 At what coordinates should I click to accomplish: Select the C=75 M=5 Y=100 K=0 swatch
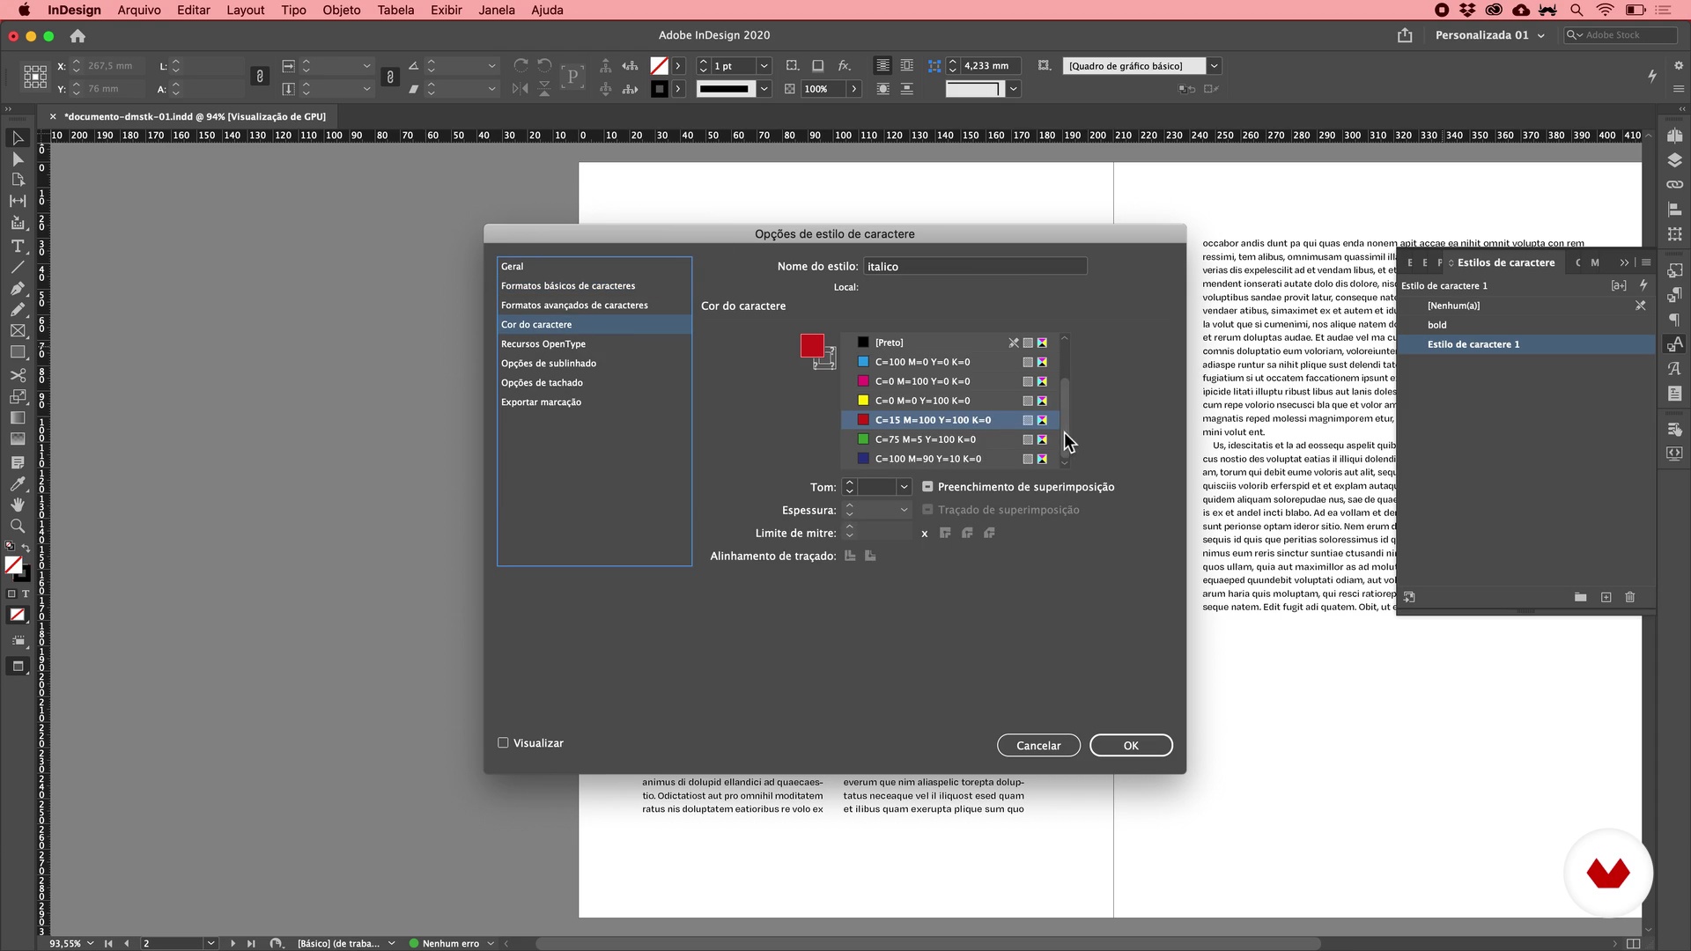point(925,439)
